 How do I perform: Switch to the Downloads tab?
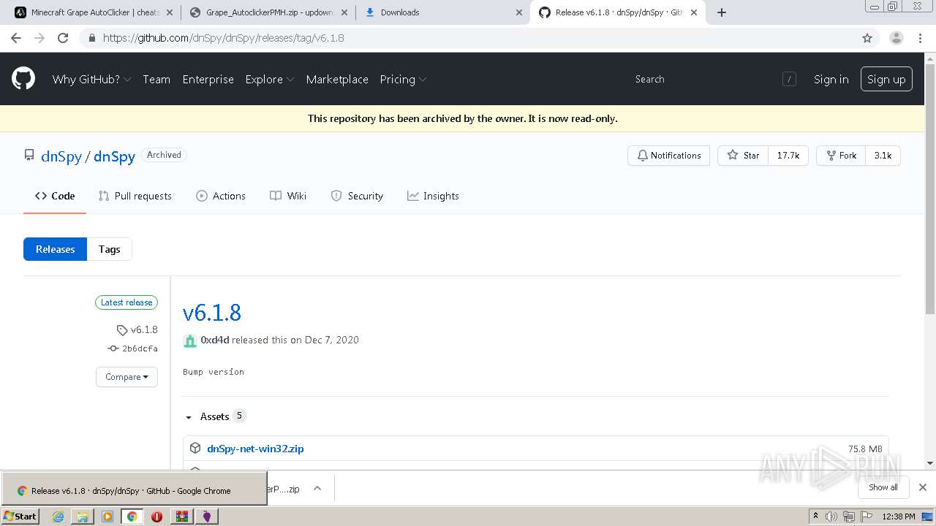click(x=442, y=12)
